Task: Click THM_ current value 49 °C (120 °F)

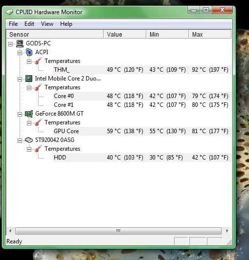Action: [125, 70]
